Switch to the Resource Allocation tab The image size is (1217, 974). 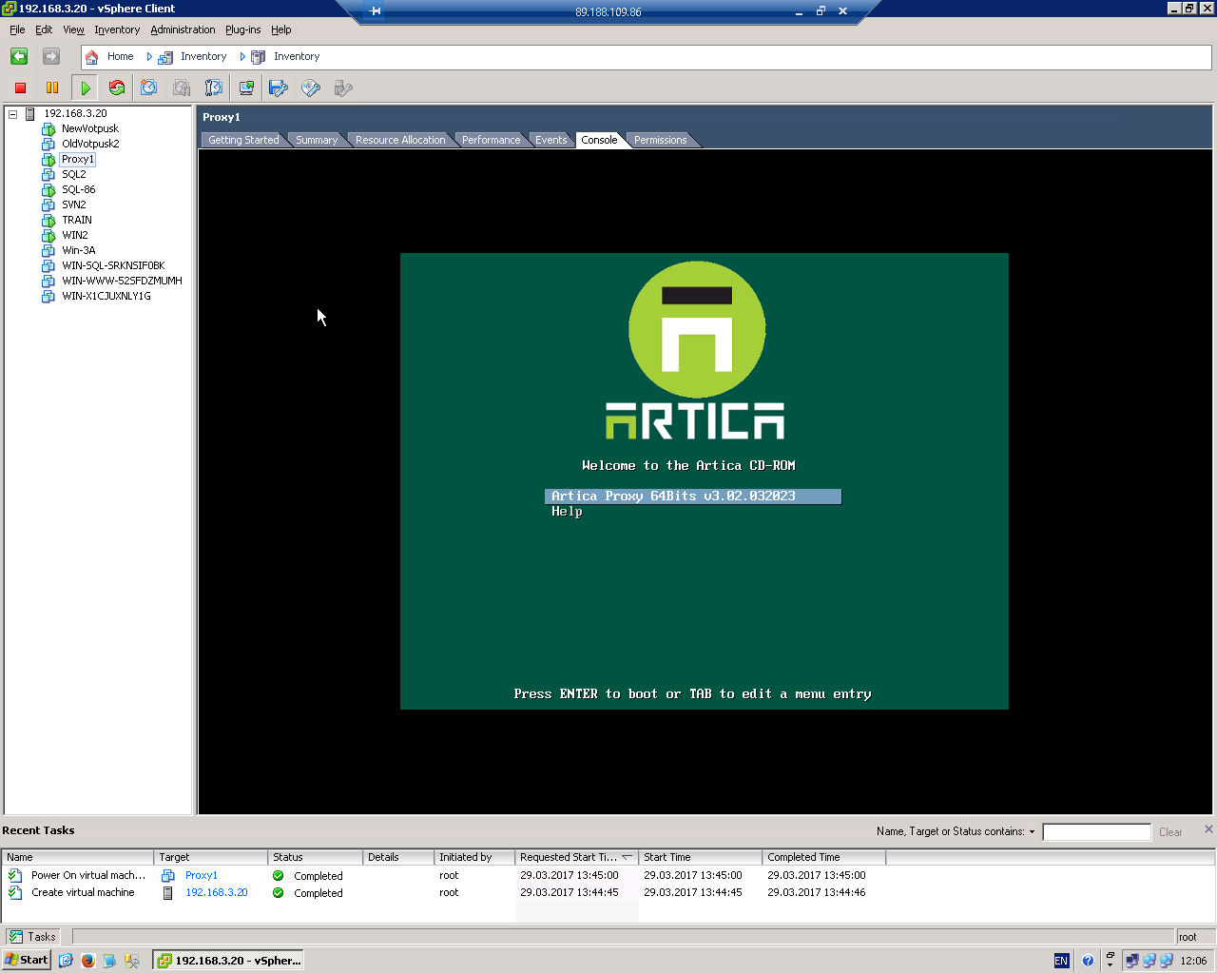pyautogui.click(x=400, y=140)
